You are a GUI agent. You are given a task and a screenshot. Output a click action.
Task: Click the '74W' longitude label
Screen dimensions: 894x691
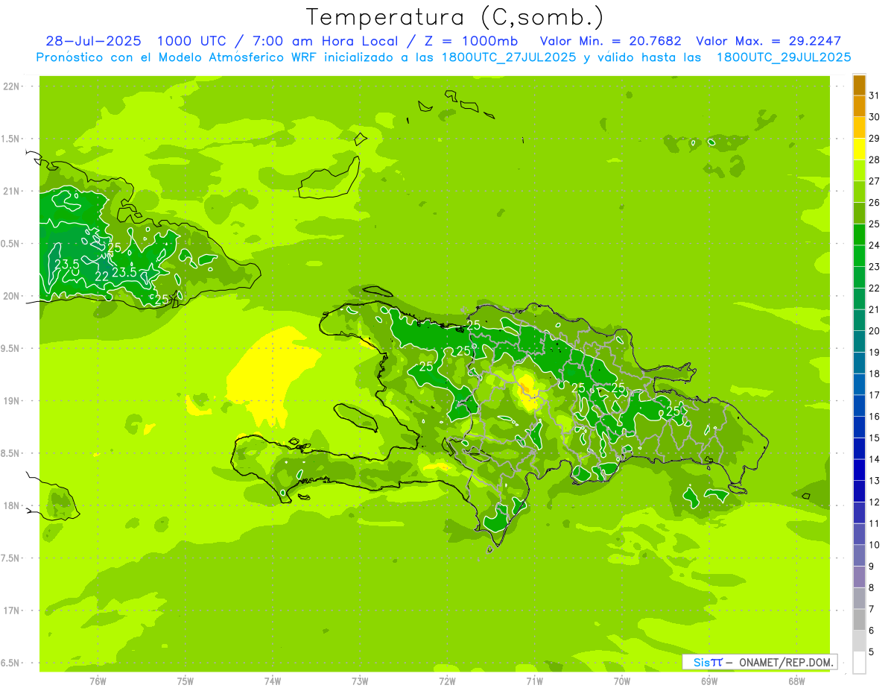(x=273, y=681)
